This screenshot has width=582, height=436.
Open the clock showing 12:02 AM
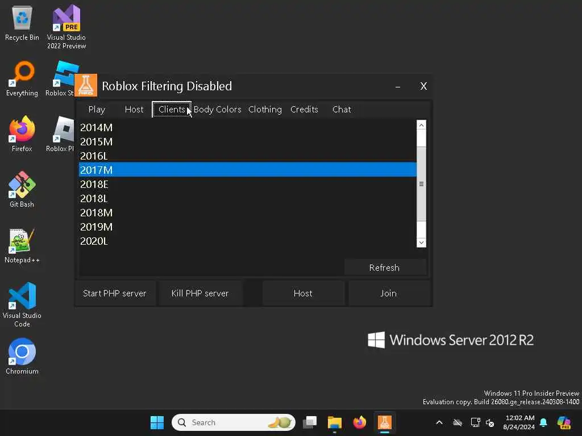pyautogui.click(x=519, y=422)
